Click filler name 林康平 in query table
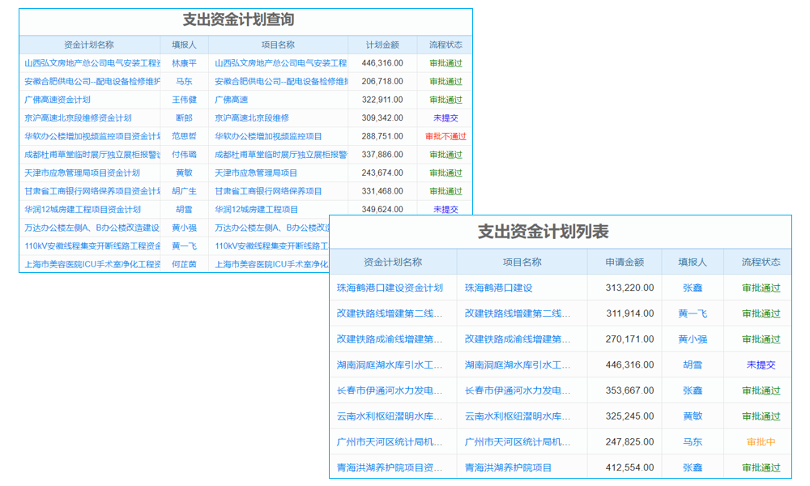This screenshot has width=810, height=486. click(184, 62)
